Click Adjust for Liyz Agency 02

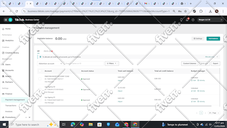click(x=120, y=91)
